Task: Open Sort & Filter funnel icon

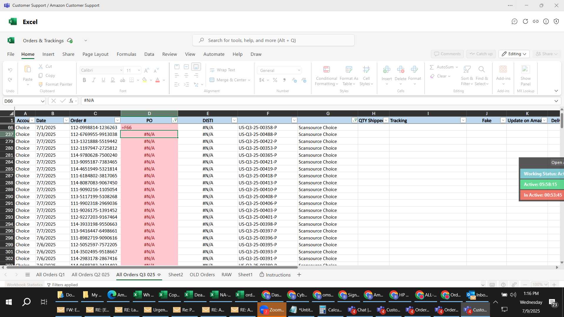Action: [467, 70]
